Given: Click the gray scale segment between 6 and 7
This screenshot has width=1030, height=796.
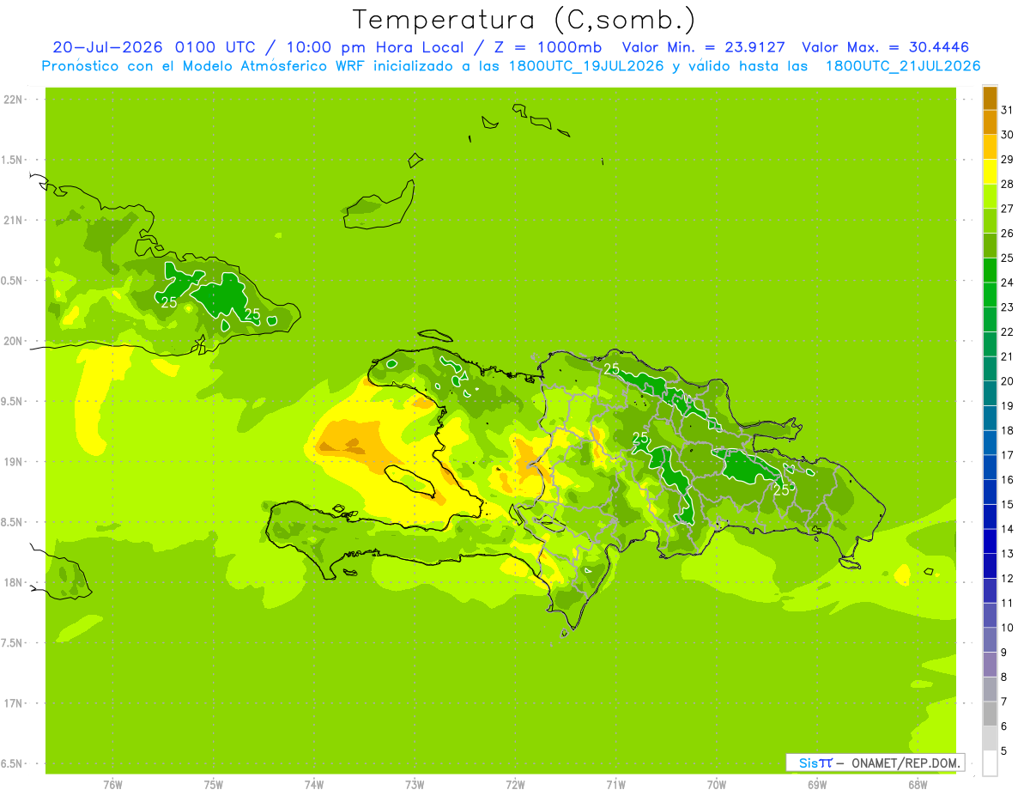Looking at the screenshot, I should (x=990, y=714).
